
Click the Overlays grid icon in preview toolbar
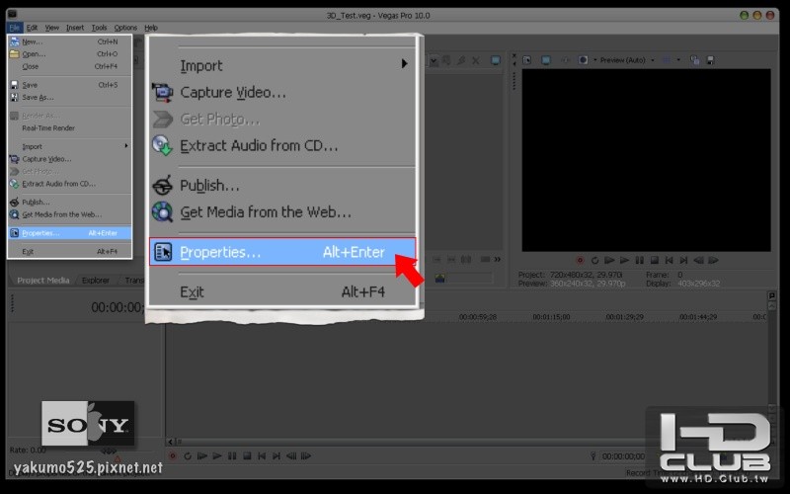[x=667, y=60]
